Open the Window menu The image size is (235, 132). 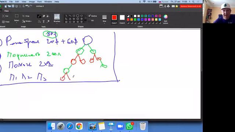tap(48, 1)
